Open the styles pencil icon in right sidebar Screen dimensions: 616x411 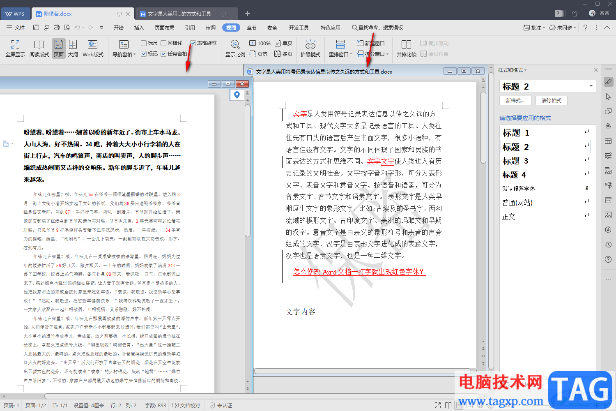pyautogui.click(x=608, y=82)
